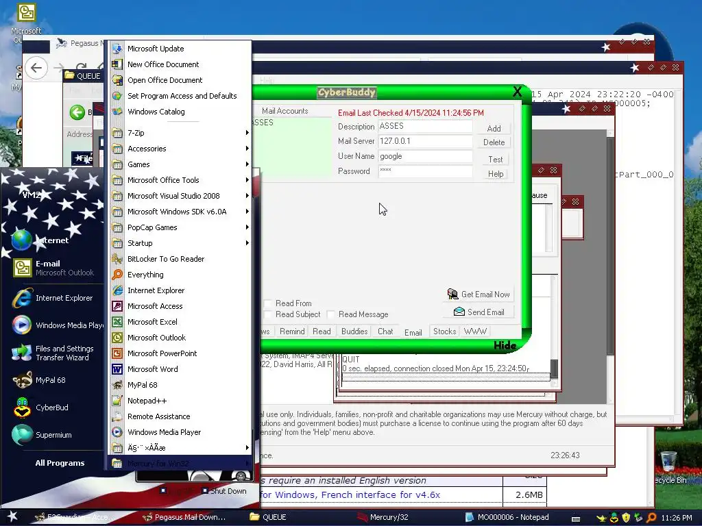
Task: Click the Get Email Now icon
Action: pos(452,294)
